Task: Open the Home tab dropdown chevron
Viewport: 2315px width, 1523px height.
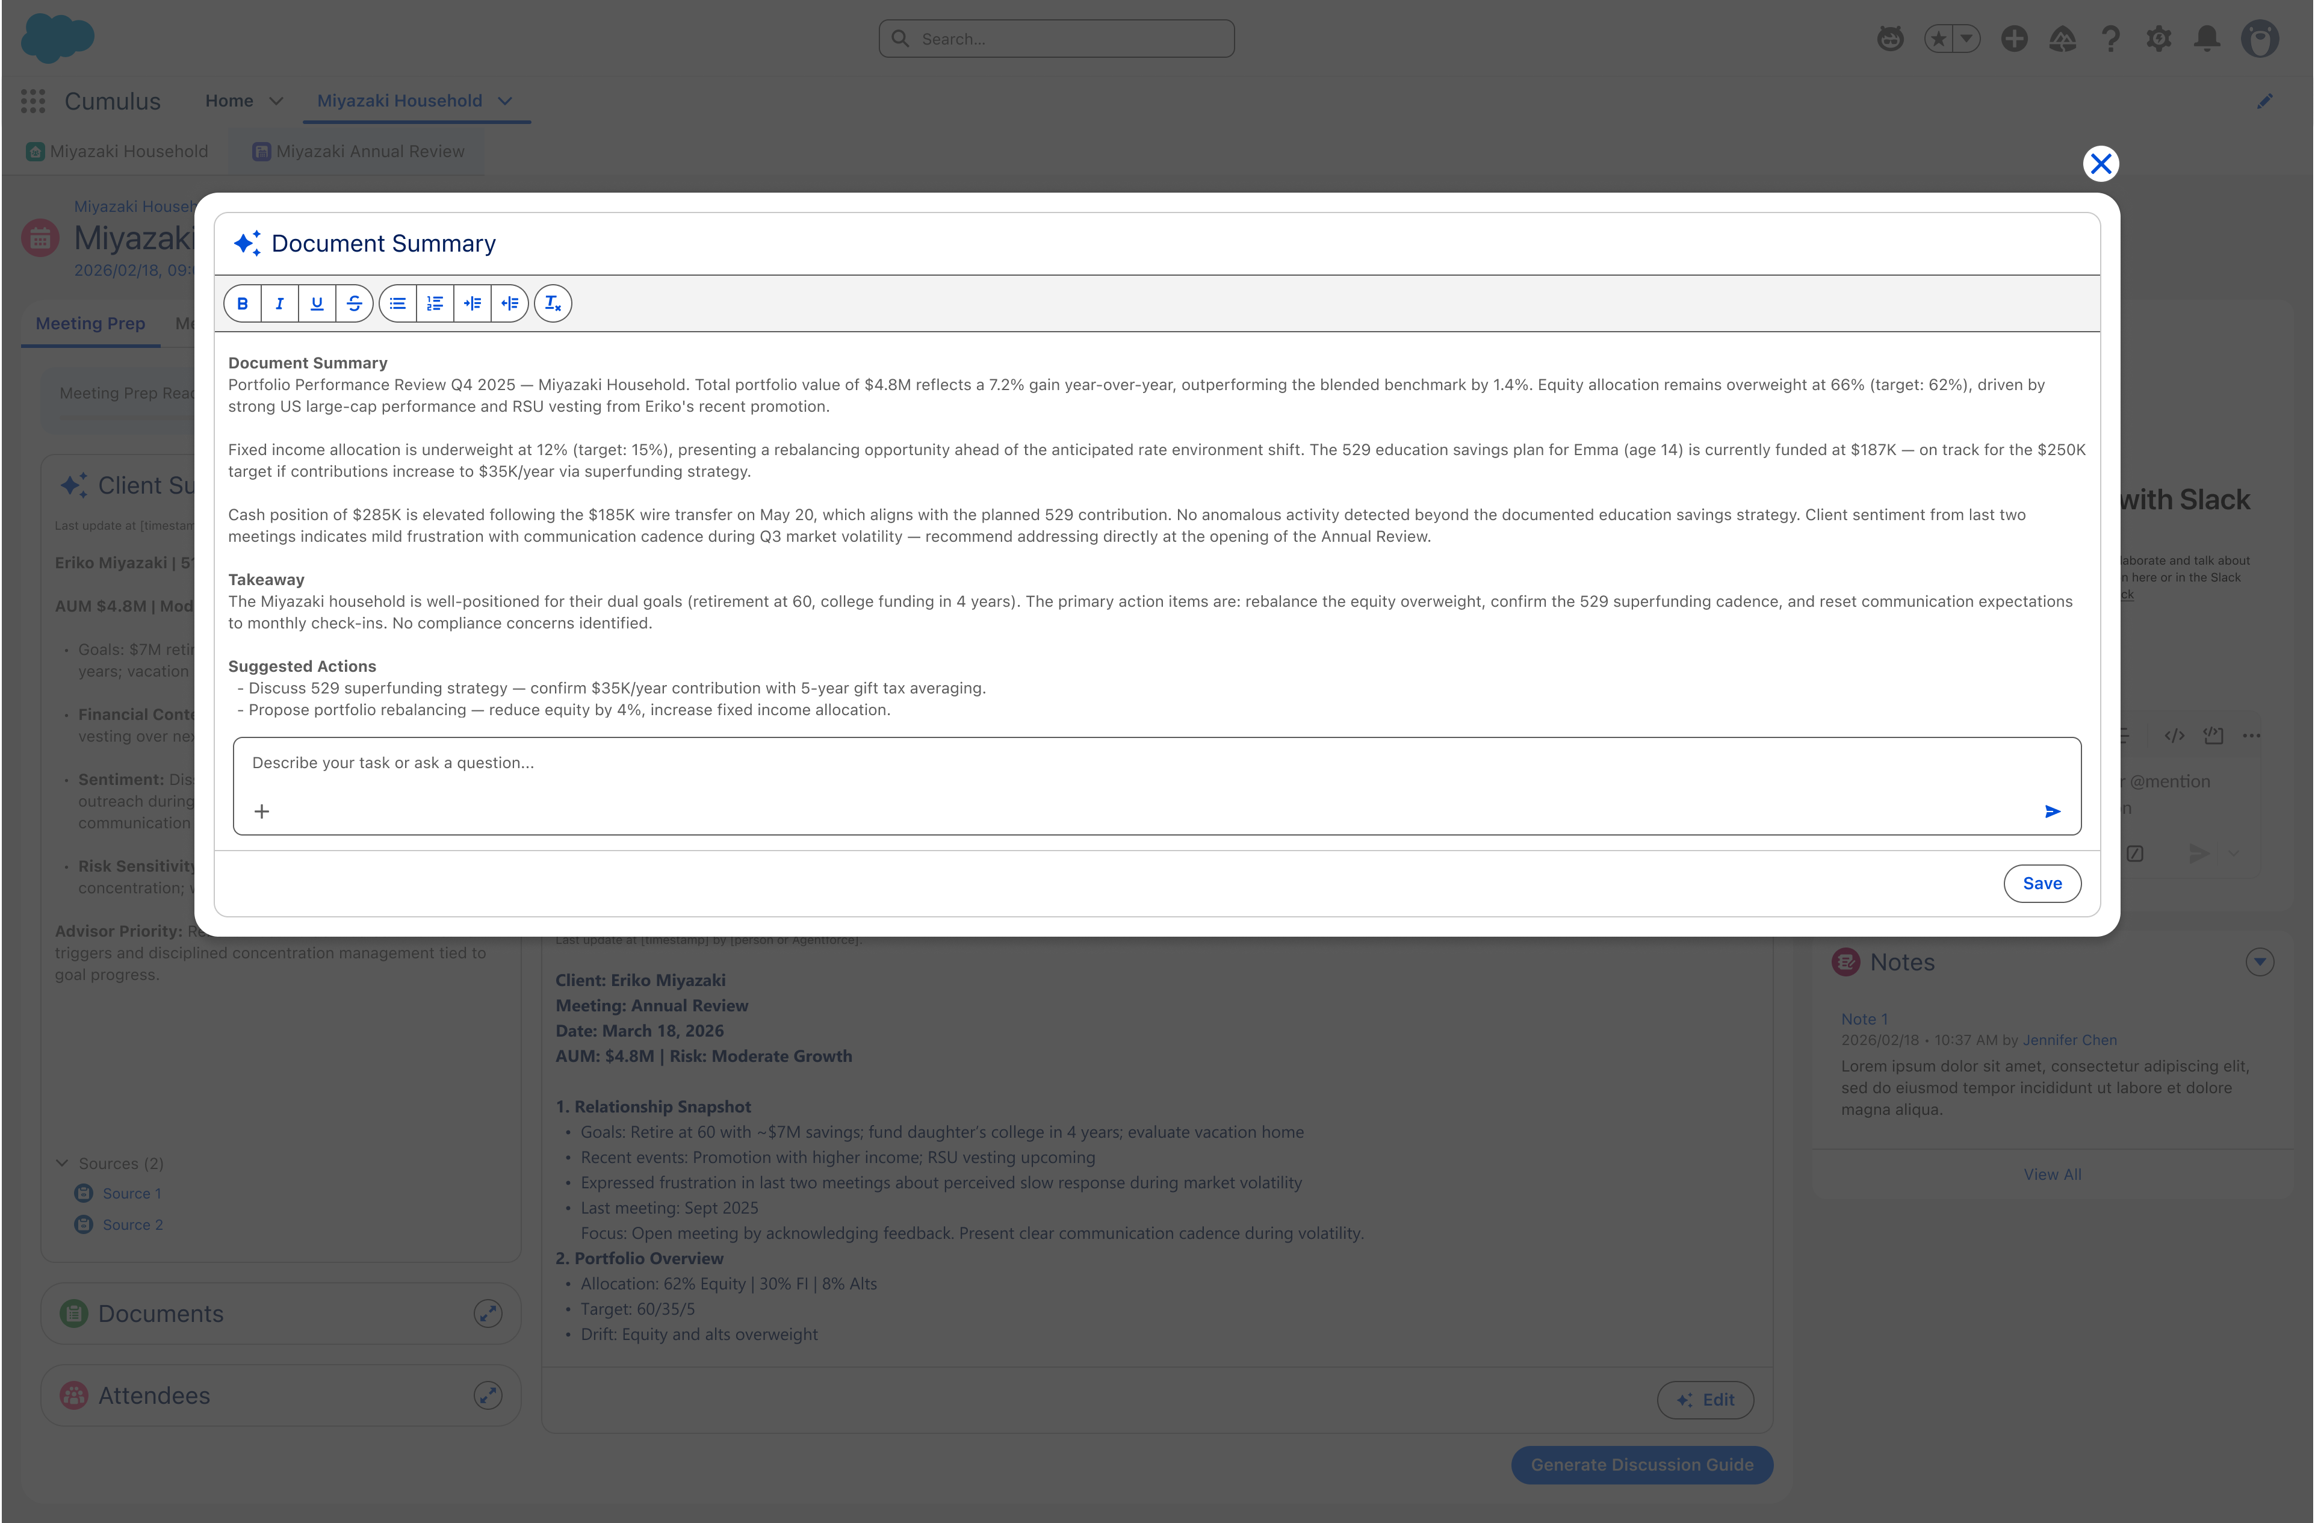Action: pyautogui.click(x=276, y=101)
